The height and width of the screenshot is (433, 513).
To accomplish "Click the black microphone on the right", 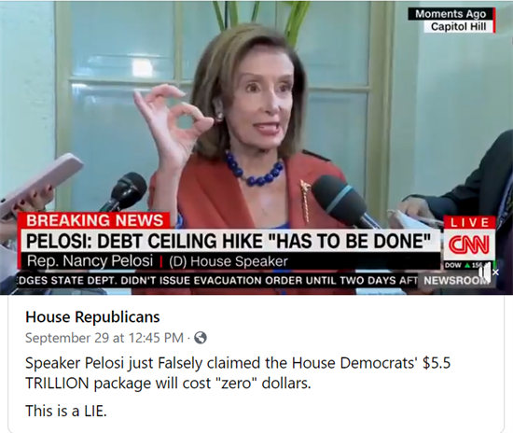I will click(x=342, y=202).
